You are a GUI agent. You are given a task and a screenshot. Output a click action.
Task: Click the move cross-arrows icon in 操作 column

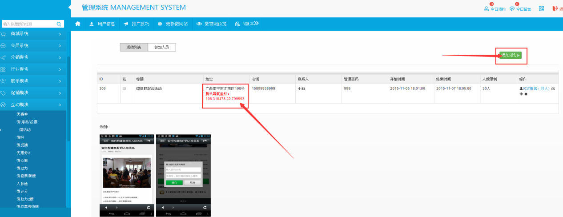(521, 94)
